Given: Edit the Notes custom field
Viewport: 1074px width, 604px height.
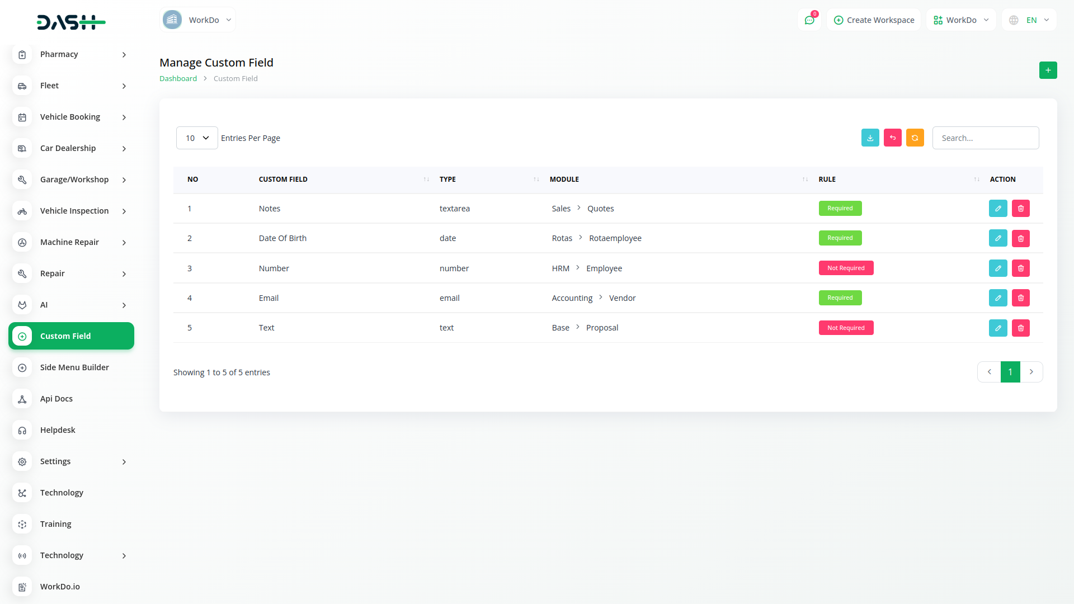Looking at the screenshot, I should tap(998, 208).
